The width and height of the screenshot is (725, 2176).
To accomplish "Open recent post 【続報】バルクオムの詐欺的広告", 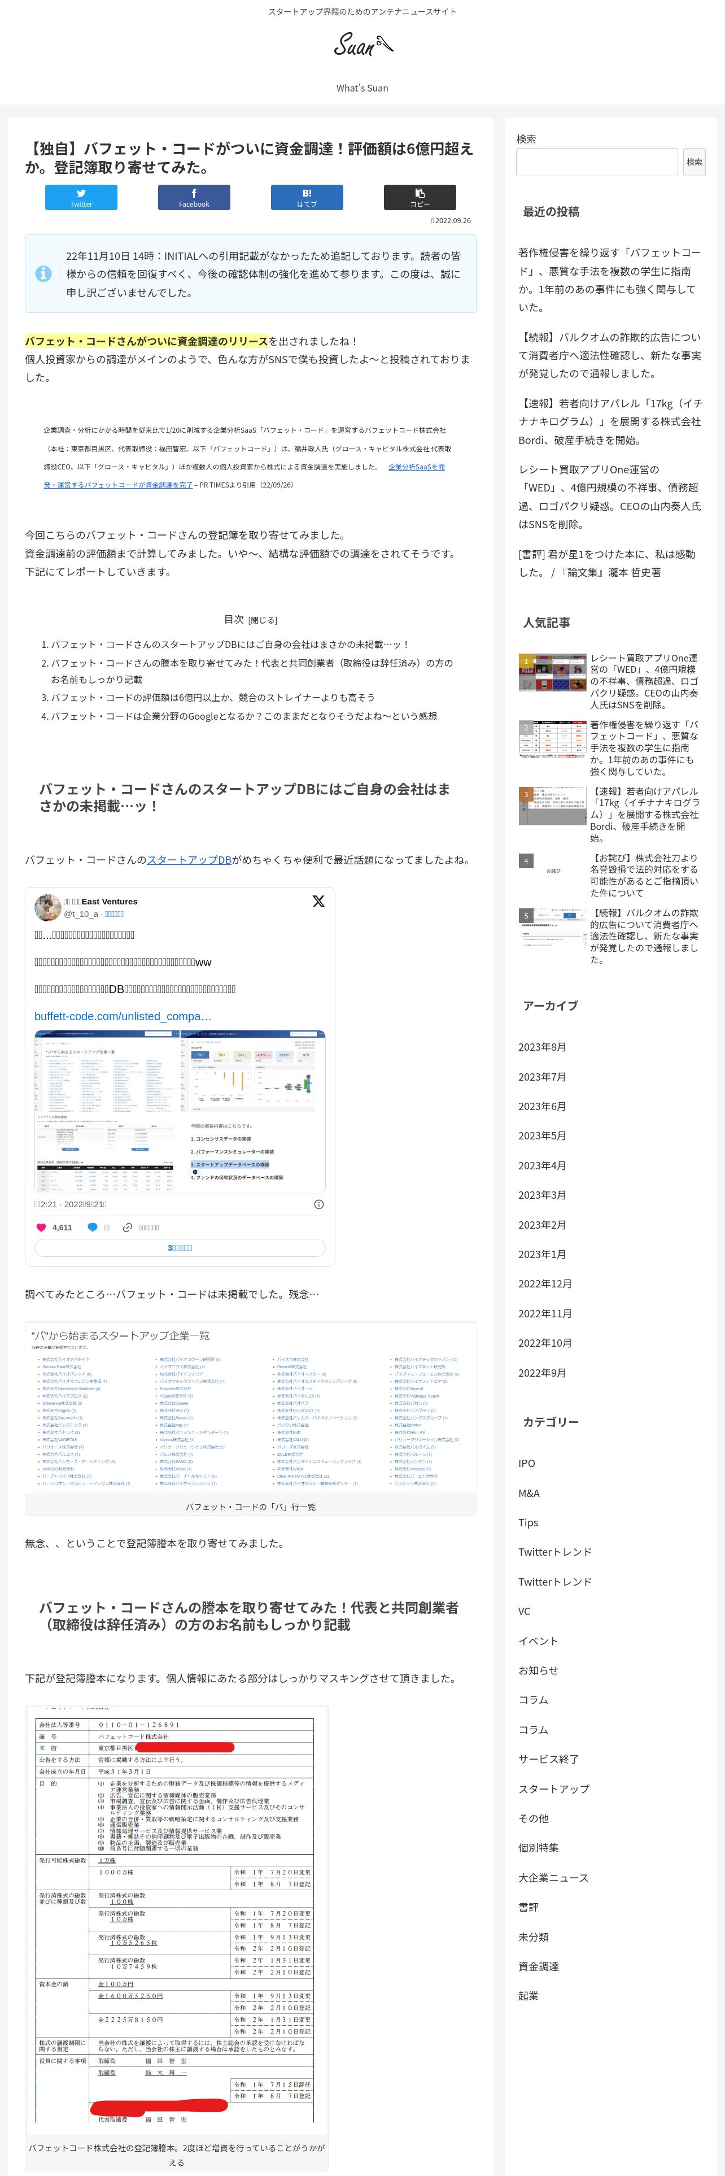I will click(609, 355).
